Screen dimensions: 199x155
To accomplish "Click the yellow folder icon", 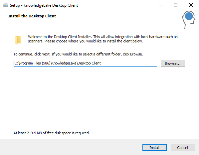I will 18,40.
